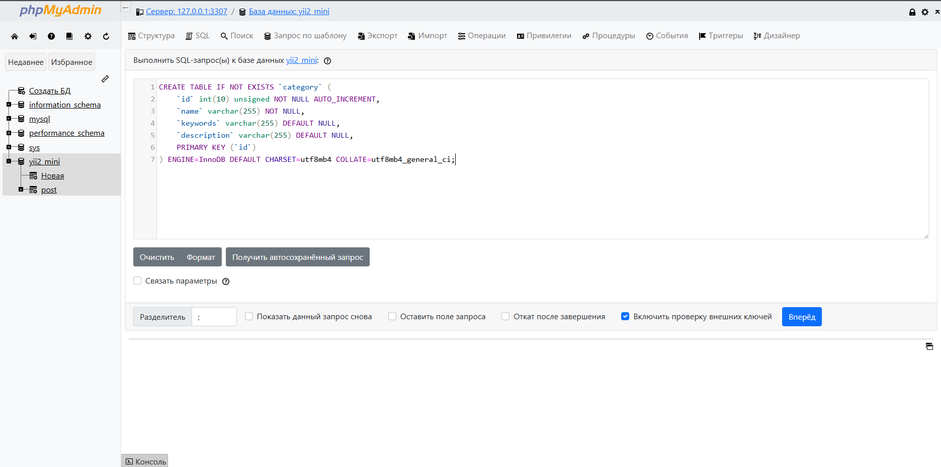
Task: Collapse navigation panel with the arrow icon
Action: pos(126,8)
